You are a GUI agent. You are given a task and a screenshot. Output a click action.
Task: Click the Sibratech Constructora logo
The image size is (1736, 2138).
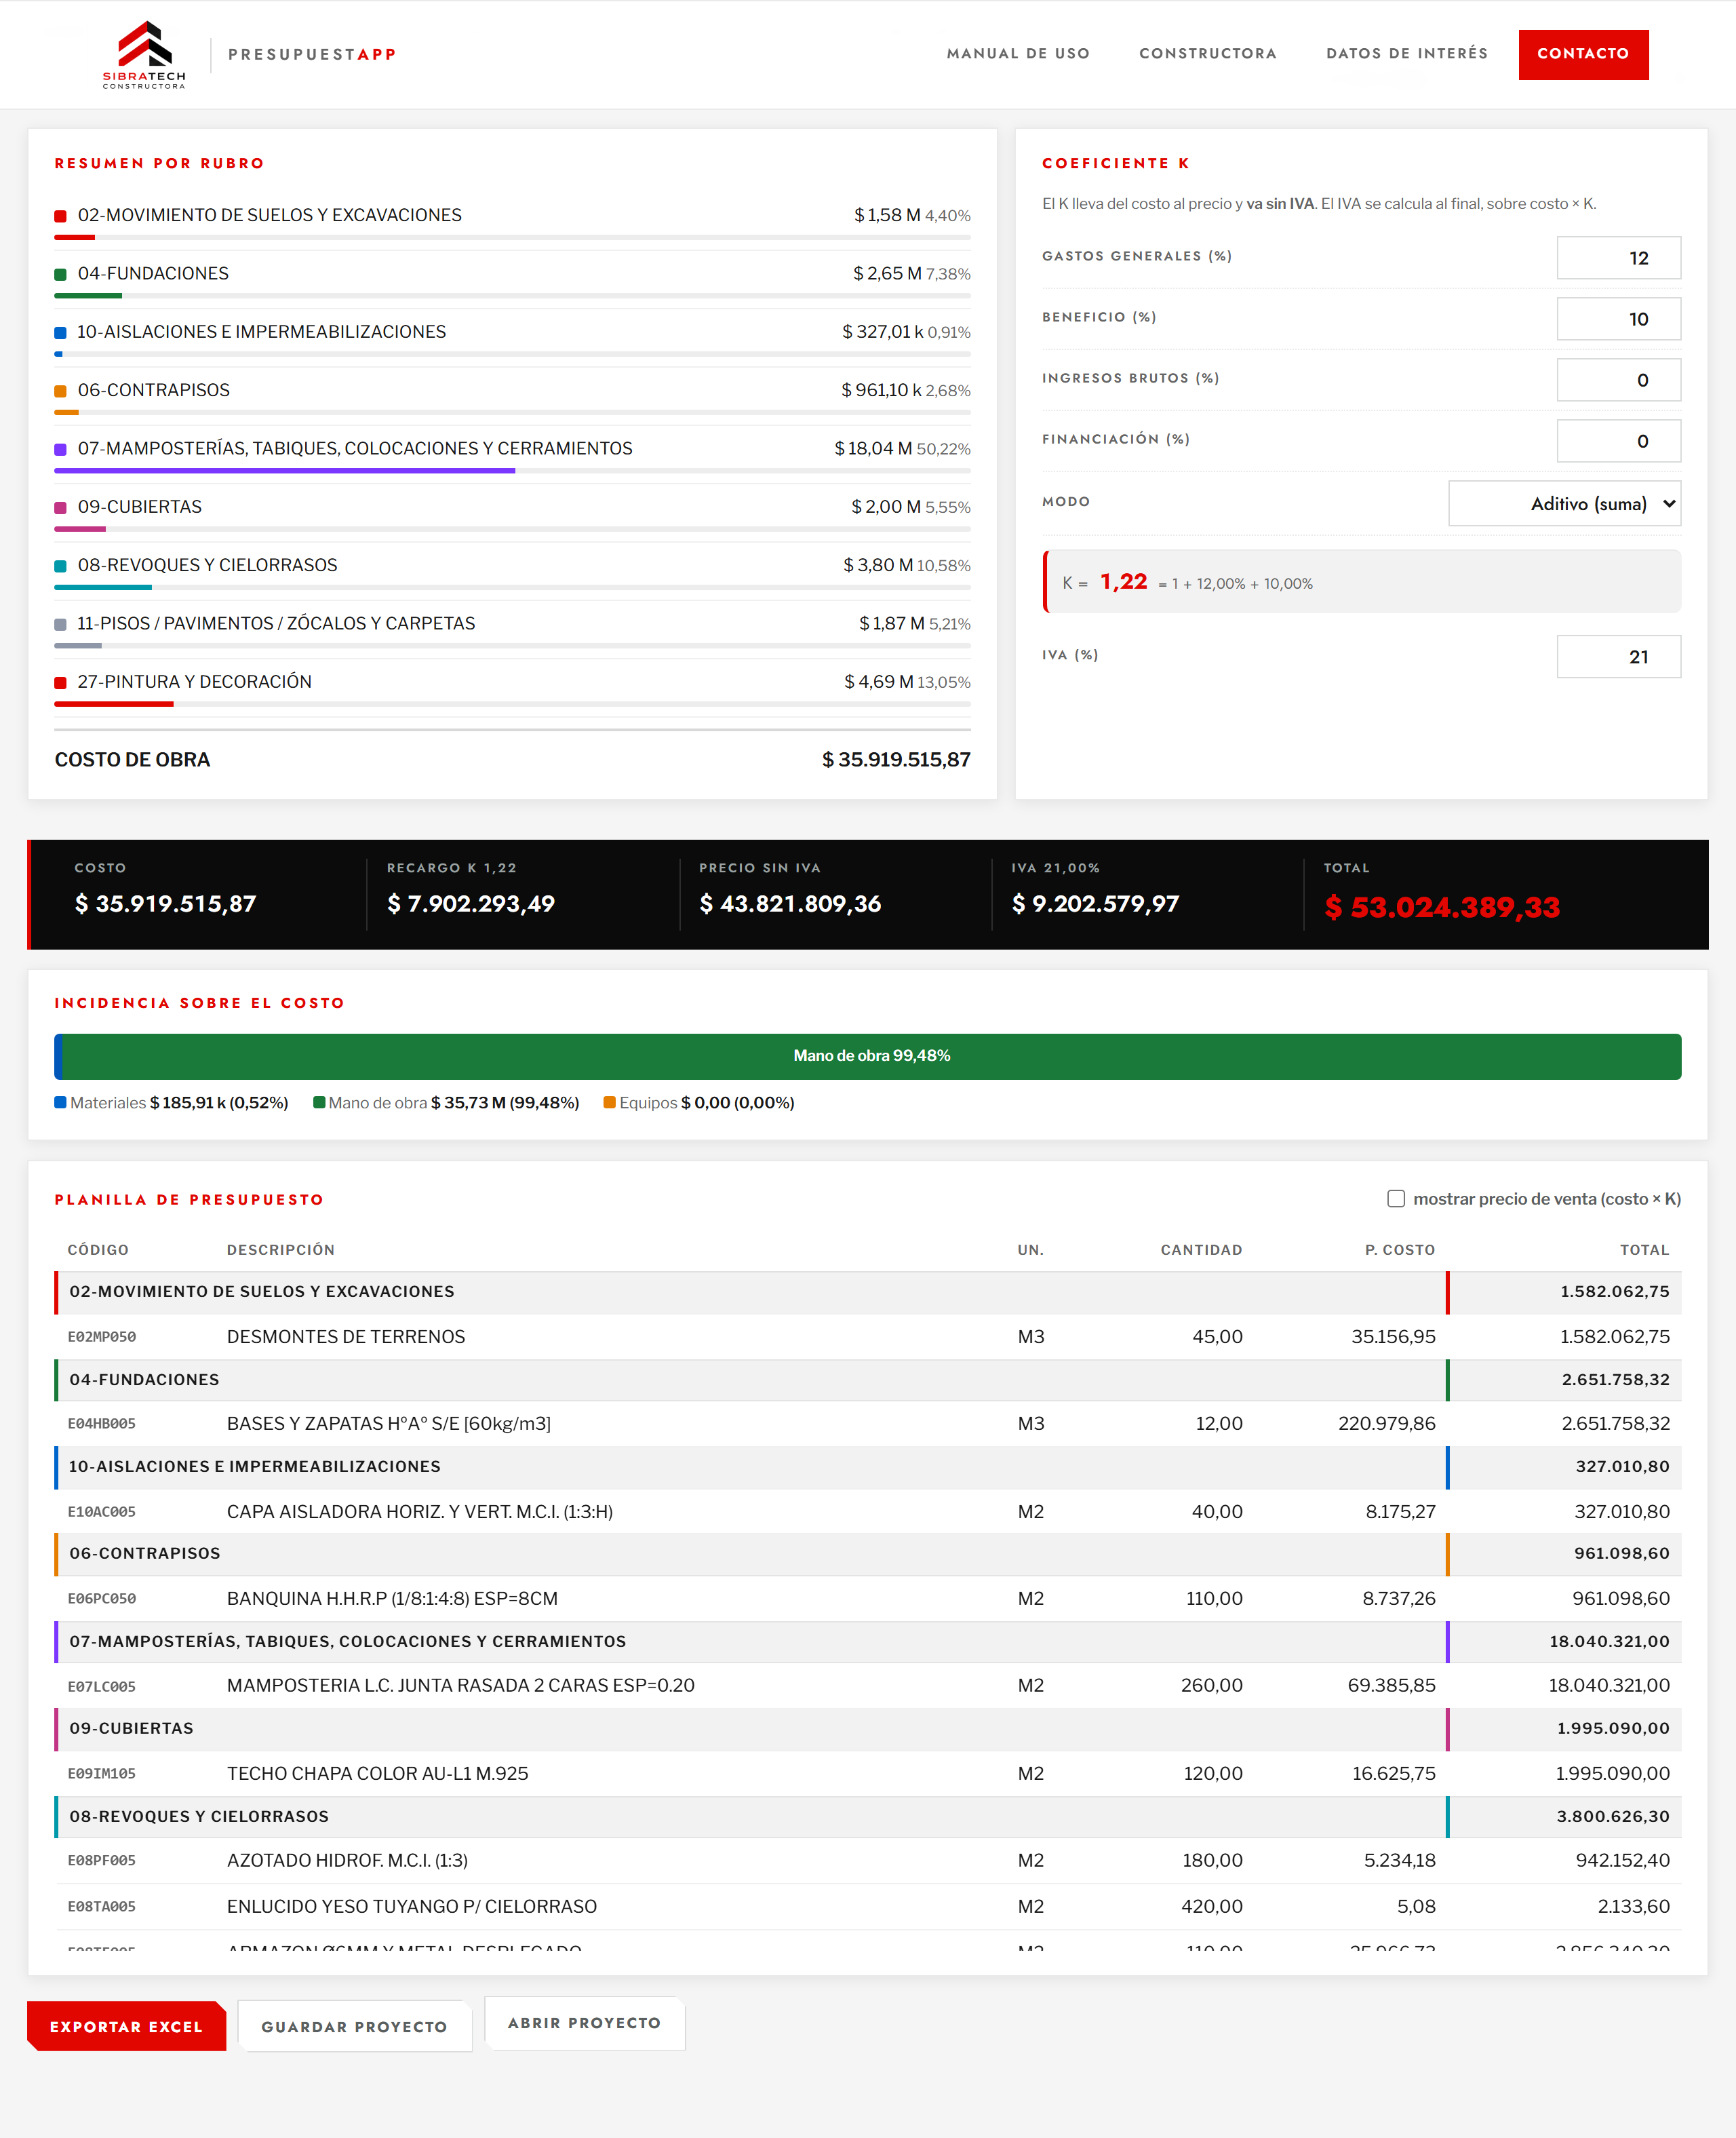144,55
